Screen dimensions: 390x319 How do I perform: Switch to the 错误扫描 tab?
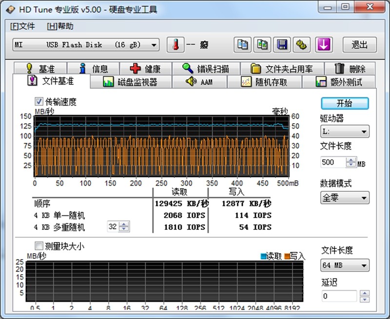[206, 69]
